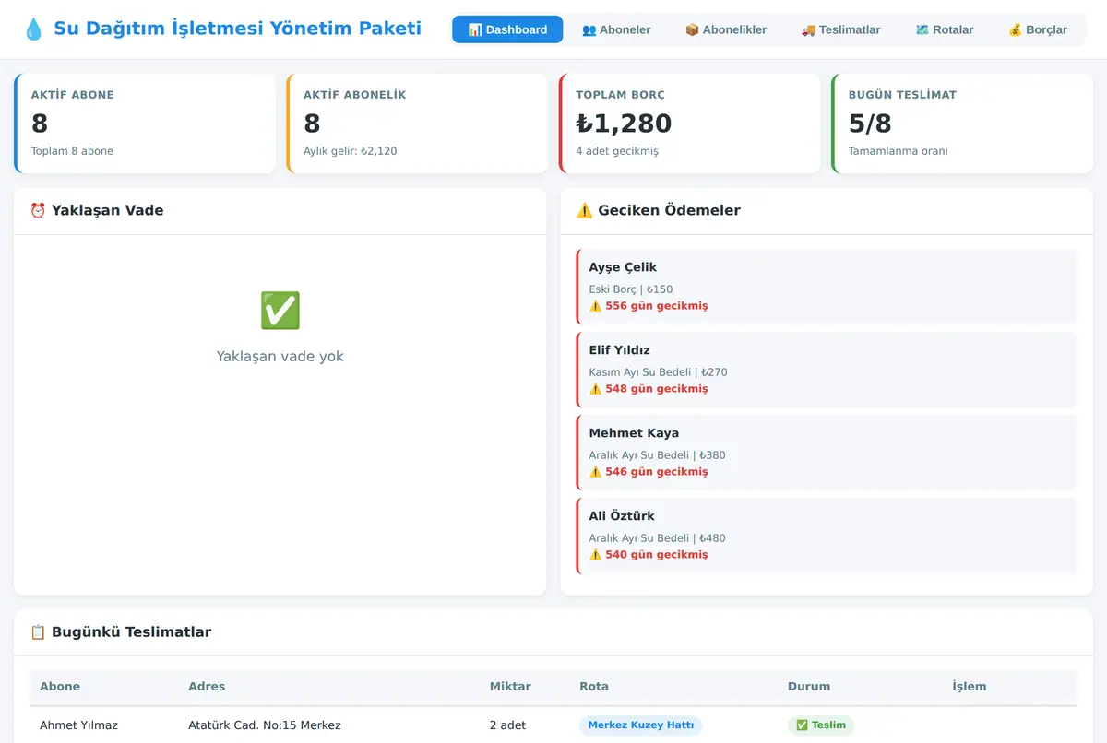Click the warning icon beside Geciken Ödemeler heading
The width and height of the screenshot is (1107, 743).
[584, 210]
